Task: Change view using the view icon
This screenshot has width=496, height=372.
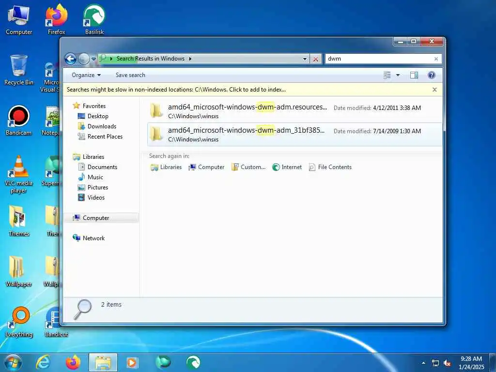Action: point(387,75)
